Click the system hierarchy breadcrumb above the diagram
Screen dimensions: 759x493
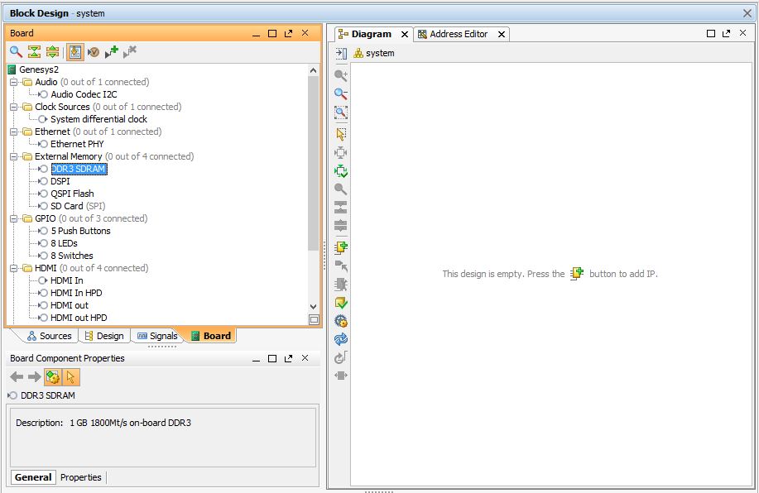(x=374, y=53)
